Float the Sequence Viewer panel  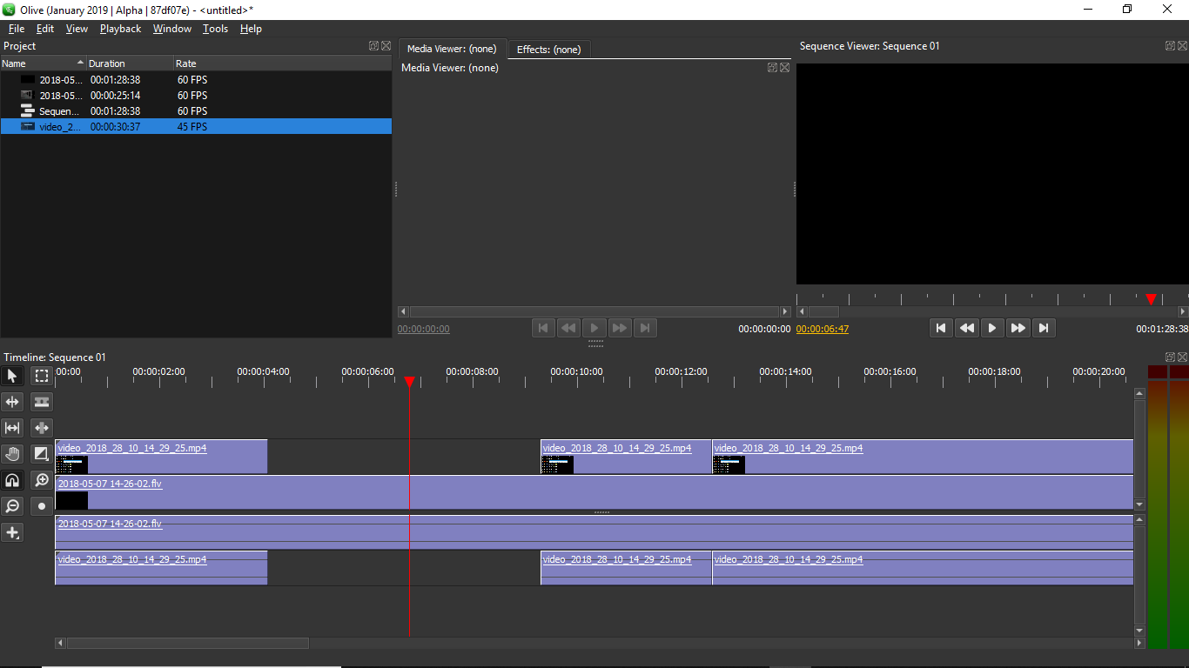pyautogui.click(x=1171, y=46)
